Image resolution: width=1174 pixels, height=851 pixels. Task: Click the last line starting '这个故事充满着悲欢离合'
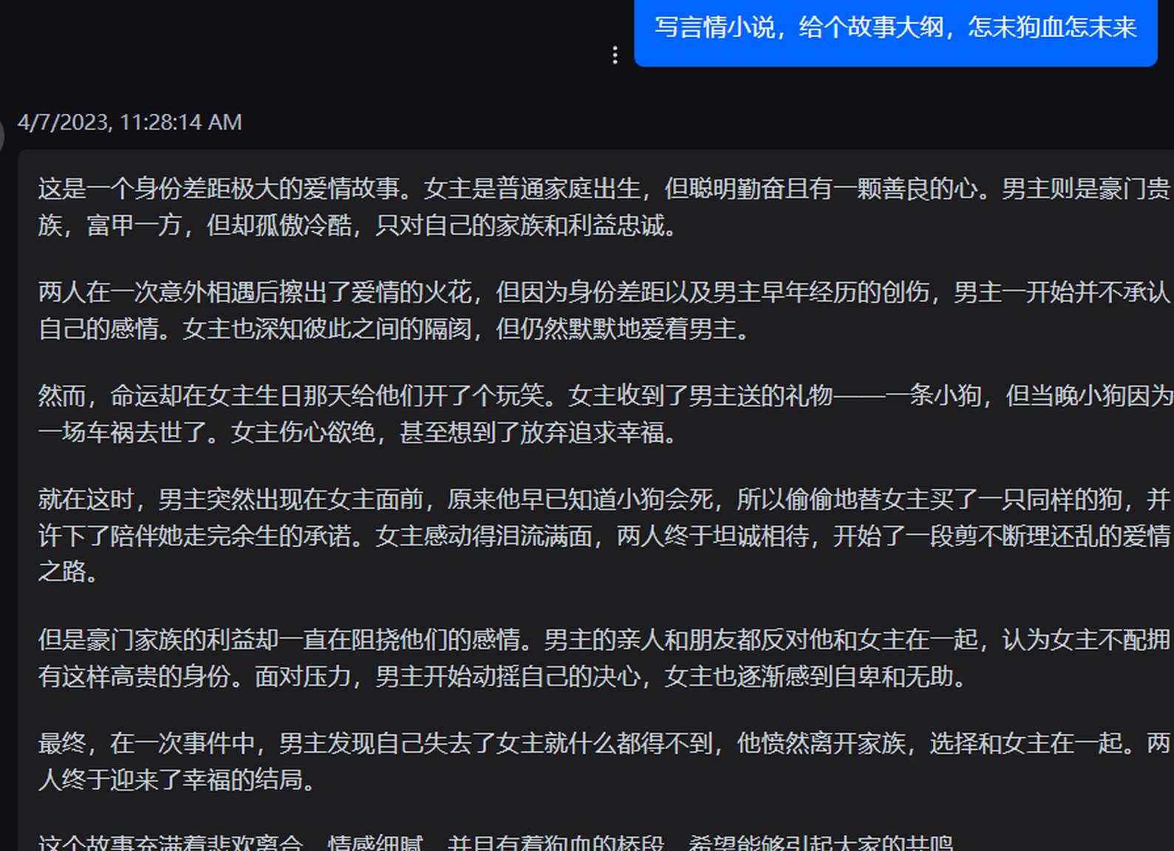point(496,842)
